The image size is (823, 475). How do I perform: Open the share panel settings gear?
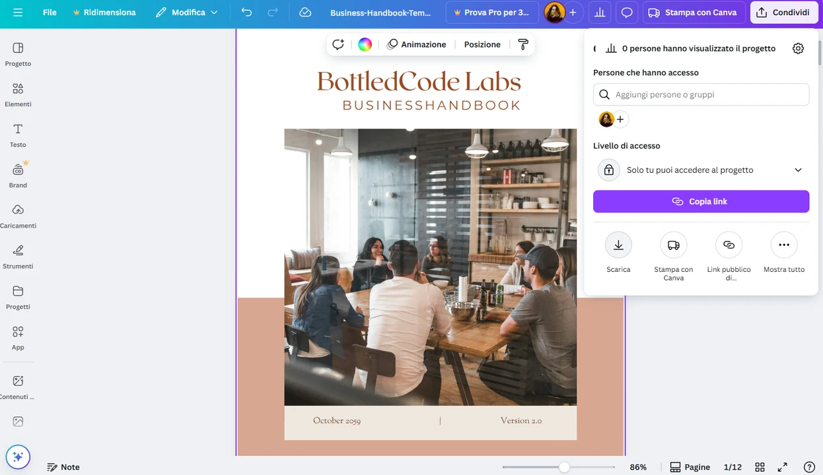[798, 48]
